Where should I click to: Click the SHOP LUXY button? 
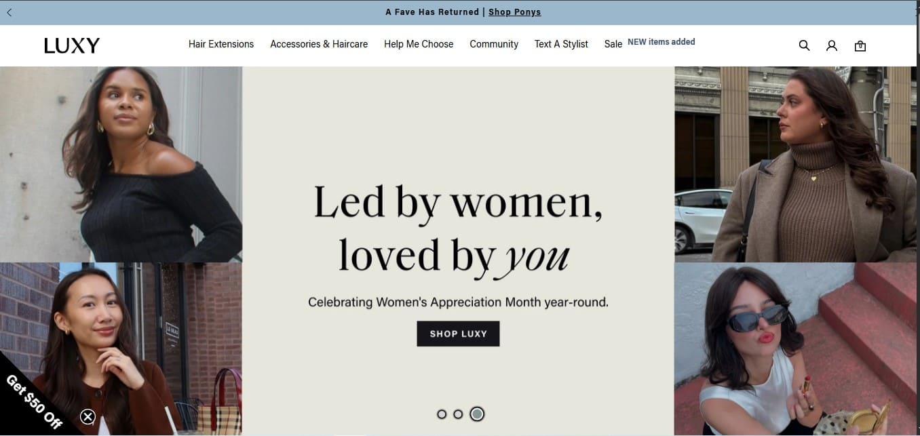tap(458, 334)
